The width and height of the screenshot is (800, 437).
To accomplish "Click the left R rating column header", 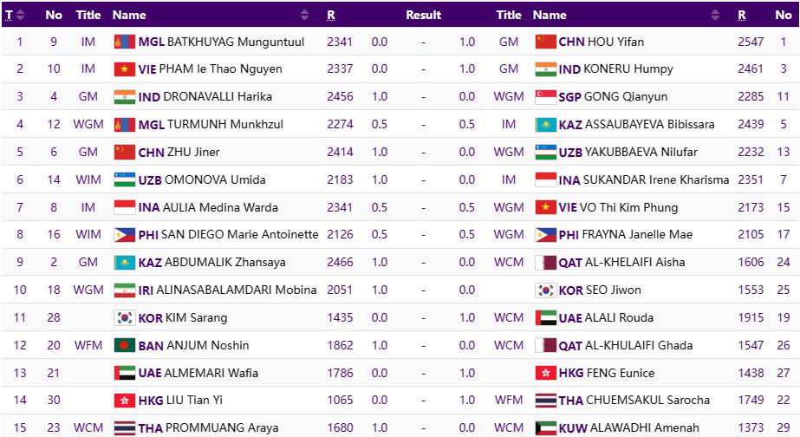I will tap(331, 15).
